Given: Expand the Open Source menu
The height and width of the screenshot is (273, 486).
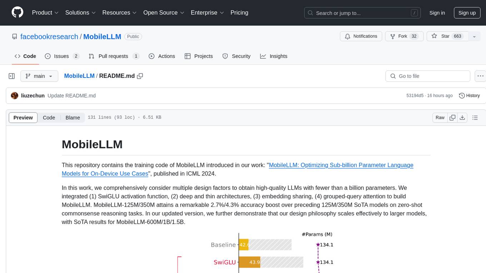Looking at the screenshot, I should tap(164, 13).
